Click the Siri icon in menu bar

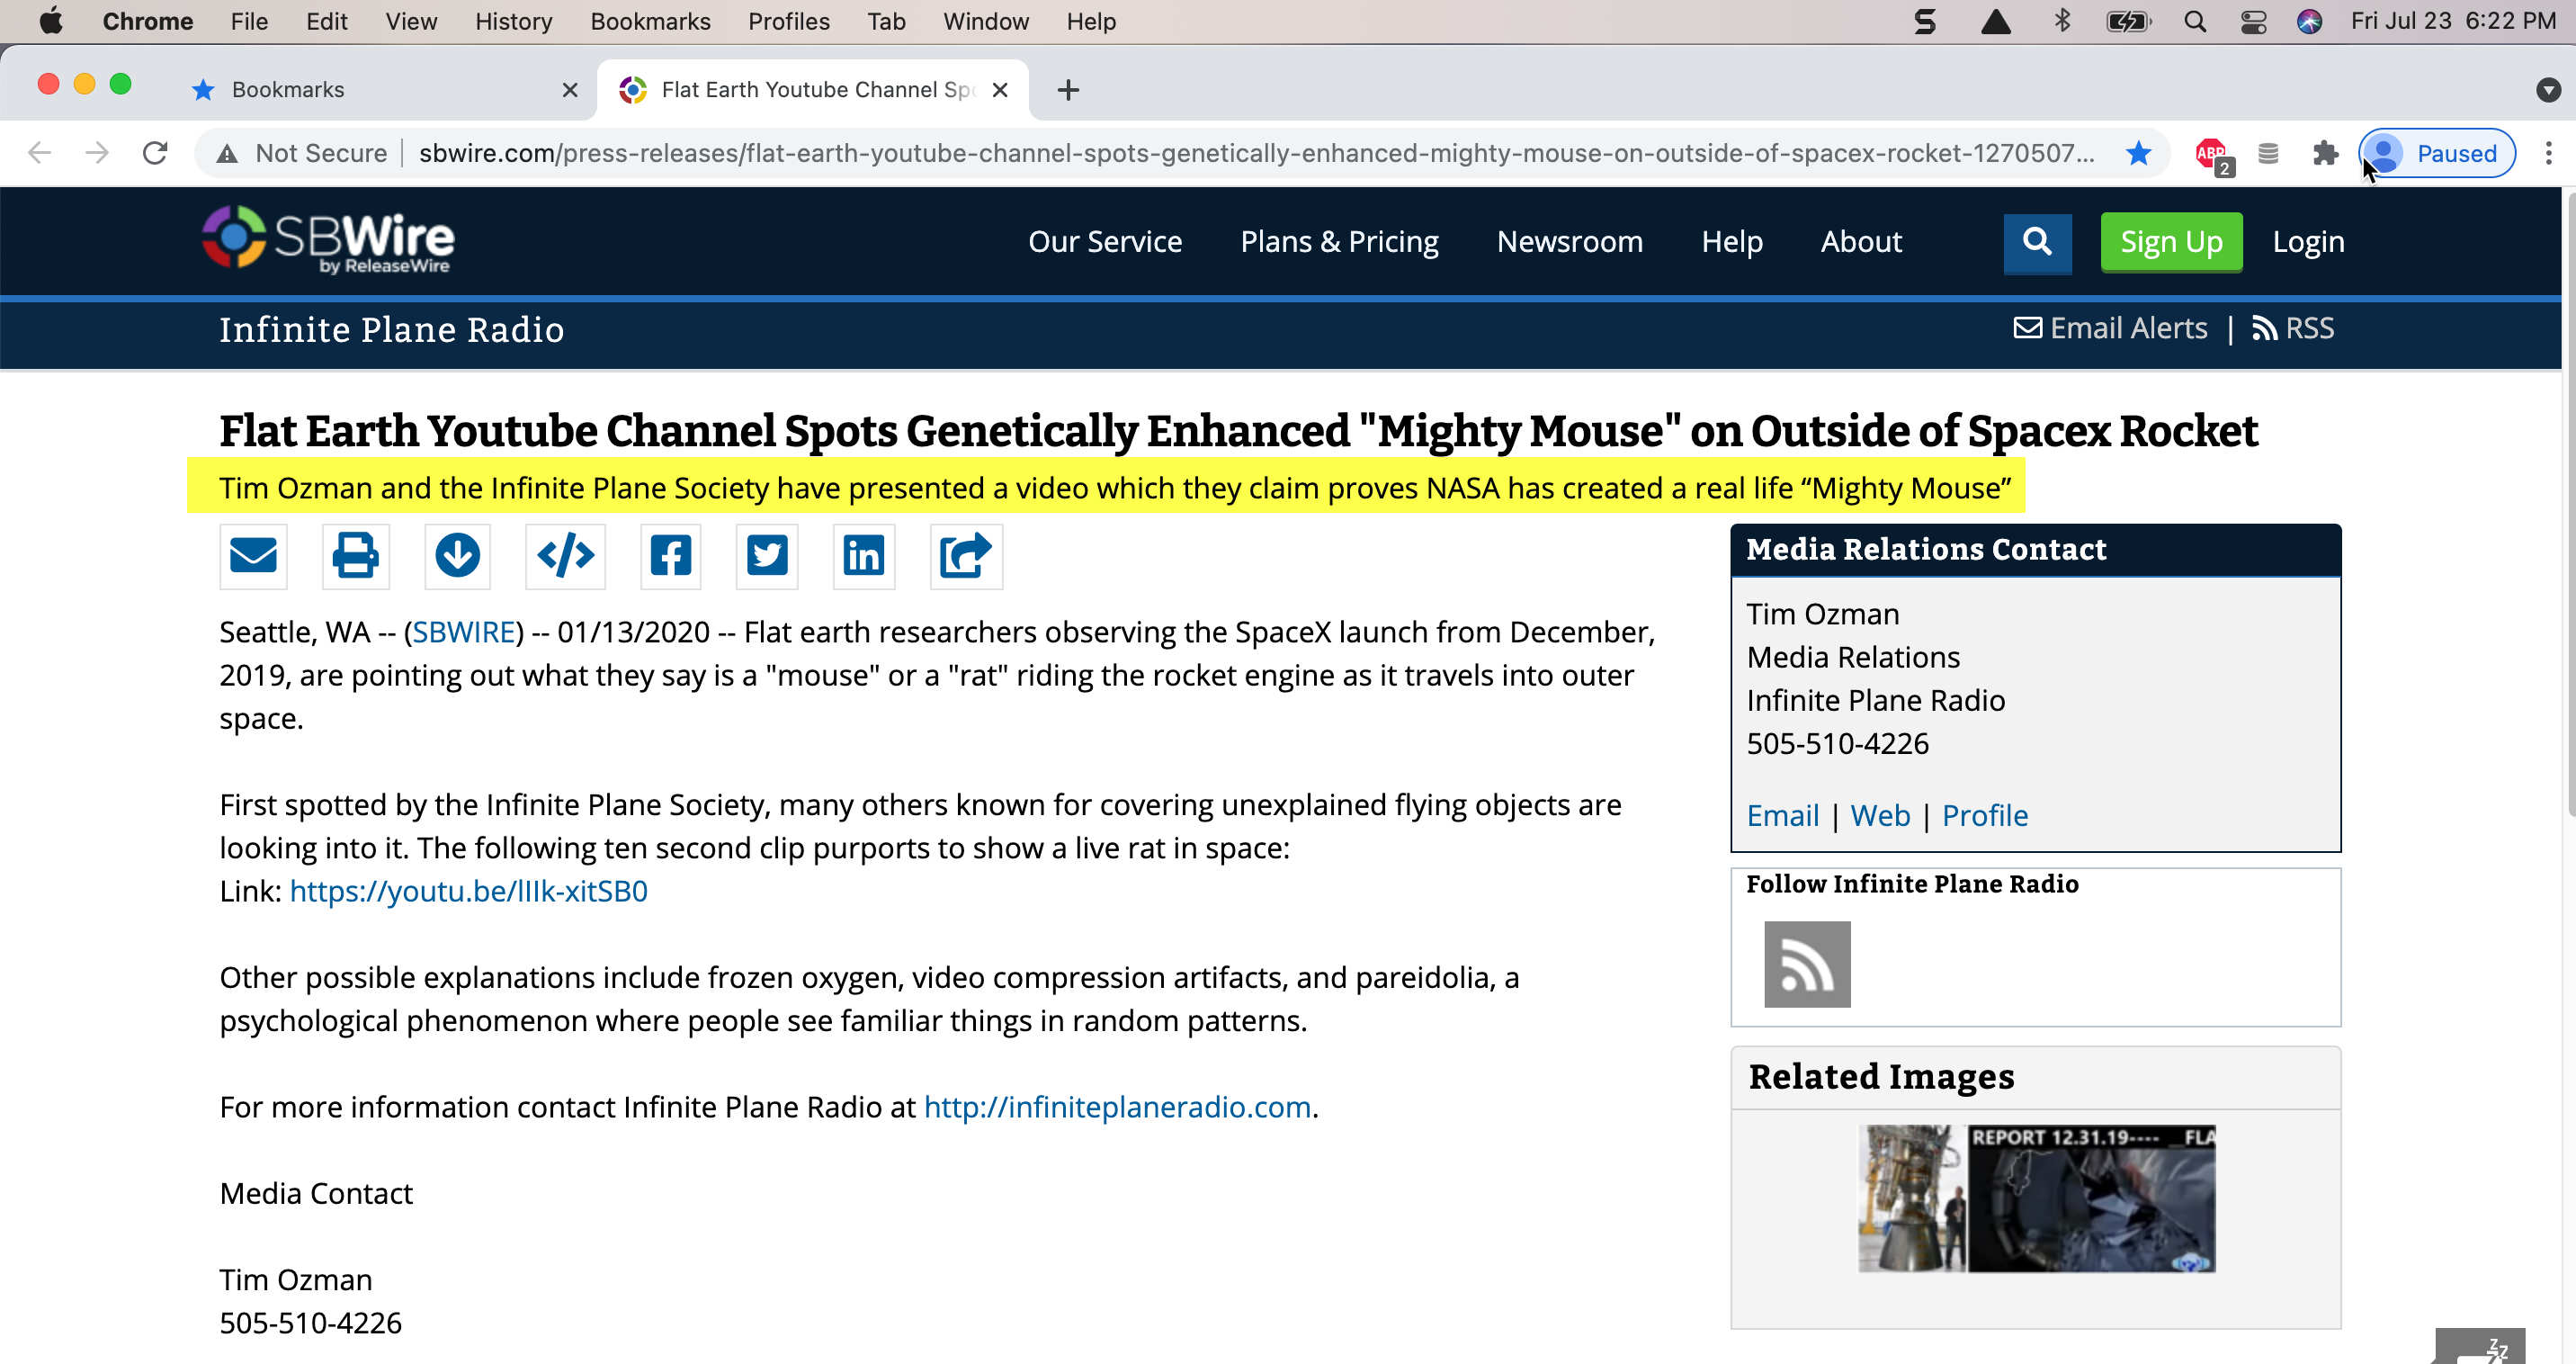pyautogui.click(x=2309, y=21)
